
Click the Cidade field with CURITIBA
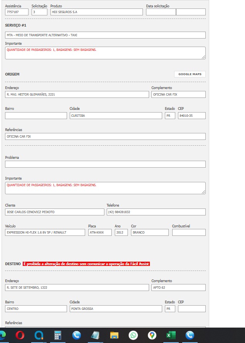(116, 116)
